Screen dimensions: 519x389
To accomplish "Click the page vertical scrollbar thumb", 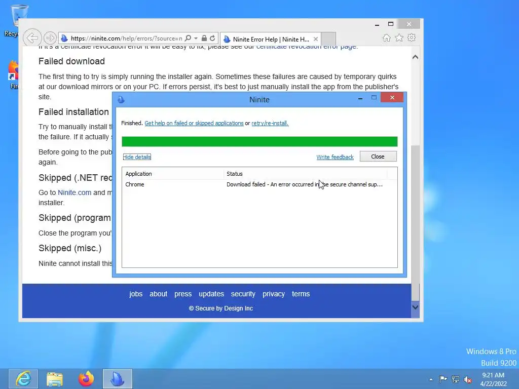I will 415,222.
